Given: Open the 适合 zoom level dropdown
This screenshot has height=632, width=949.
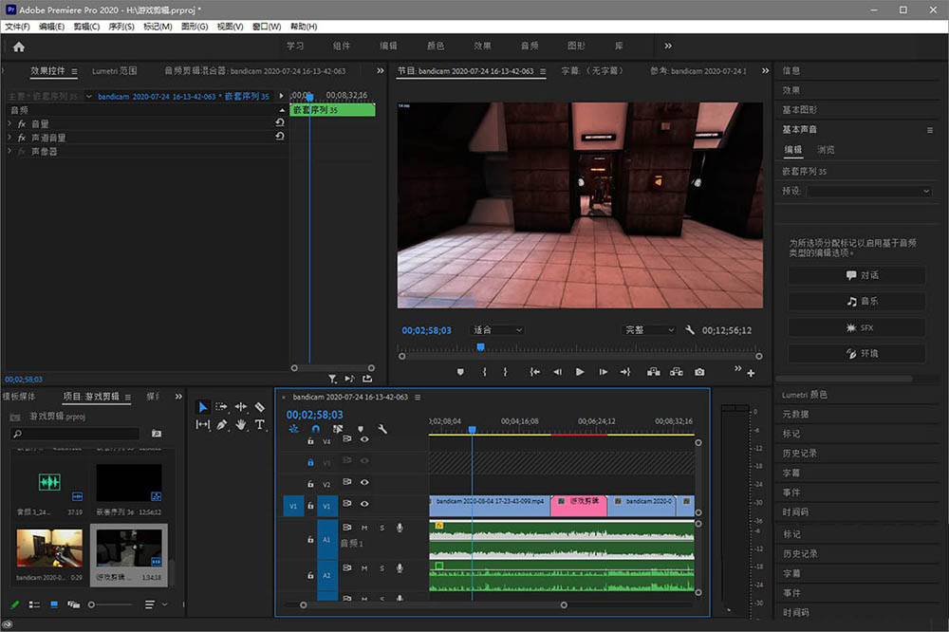Looking at the screenshot, I should 497,330.
